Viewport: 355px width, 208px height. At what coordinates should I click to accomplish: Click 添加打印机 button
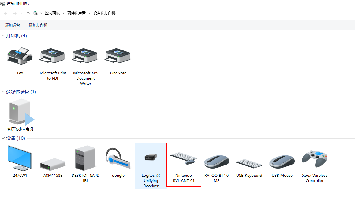pos(38,25)
